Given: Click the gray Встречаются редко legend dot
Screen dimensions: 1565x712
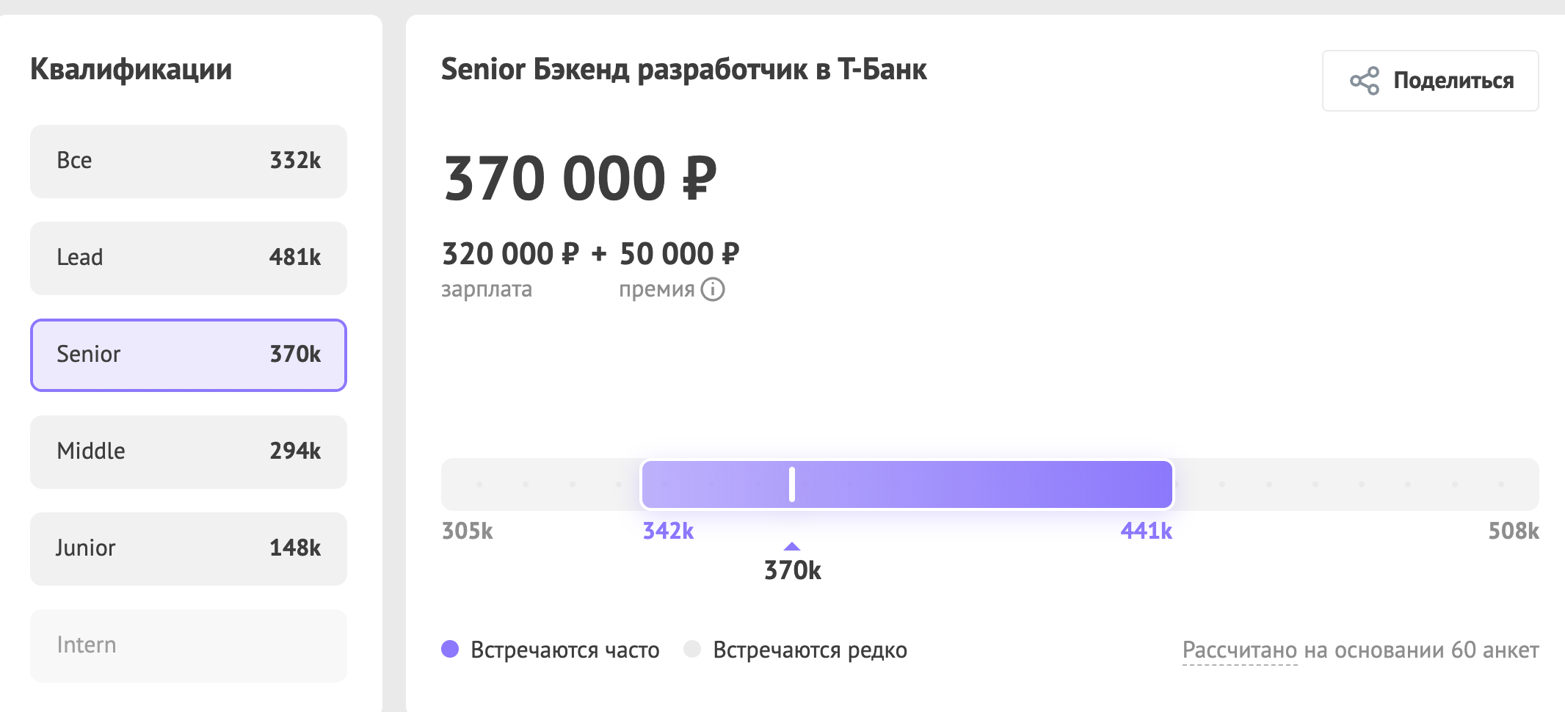Looking at the screenshot, I should point(691,649).
